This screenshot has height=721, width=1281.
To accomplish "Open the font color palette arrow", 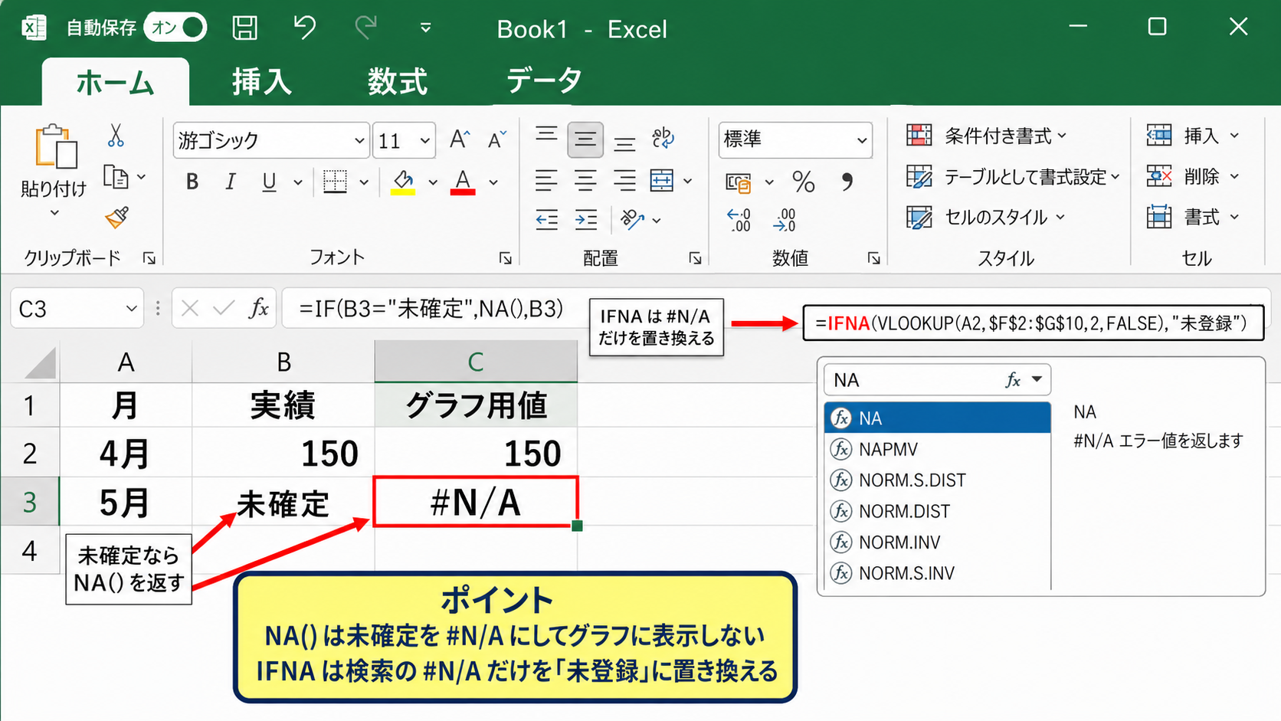I will (x=493, y=182).
